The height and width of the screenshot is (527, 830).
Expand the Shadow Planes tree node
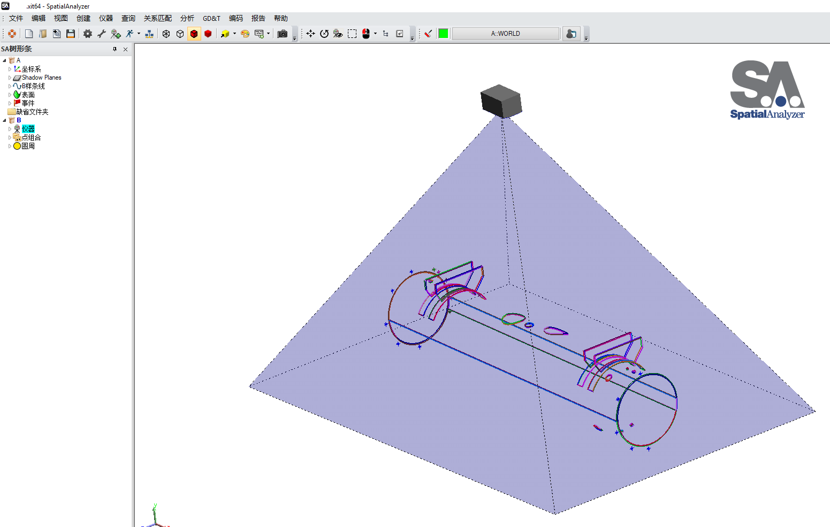(10, 77)
